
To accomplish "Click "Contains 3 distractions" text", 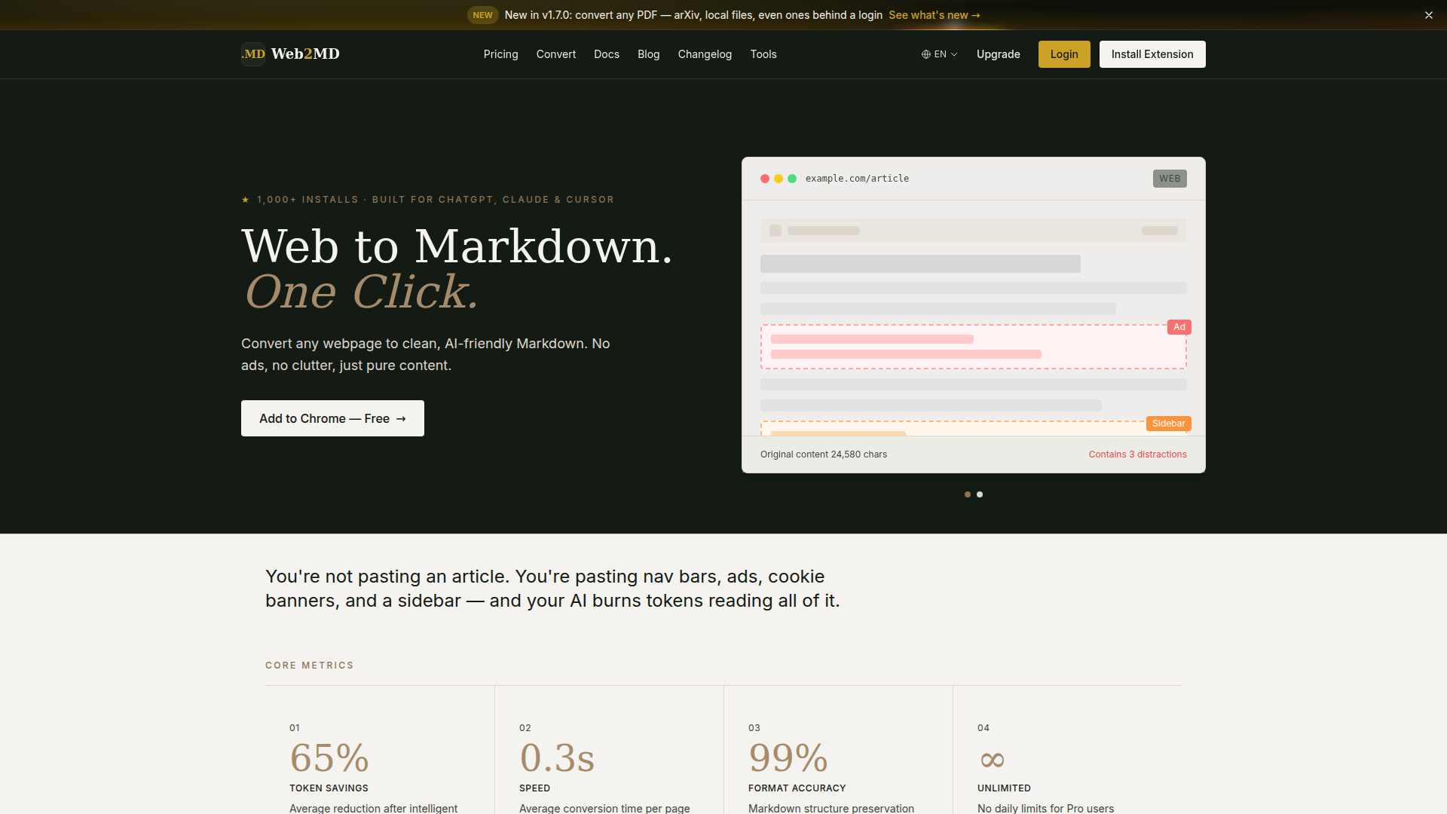I will [x=1138, y=454].
